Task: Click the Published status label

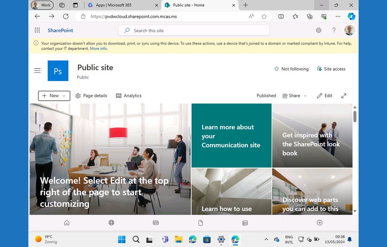Action: [x=266, y=96]
